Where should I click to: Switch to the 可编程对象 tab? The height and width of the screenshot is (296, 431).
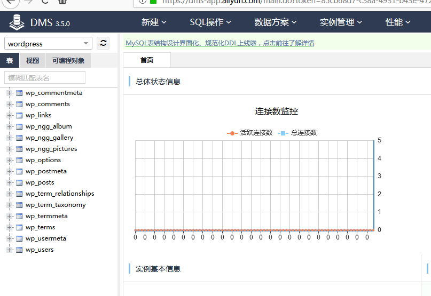click(x=68, y=60)
